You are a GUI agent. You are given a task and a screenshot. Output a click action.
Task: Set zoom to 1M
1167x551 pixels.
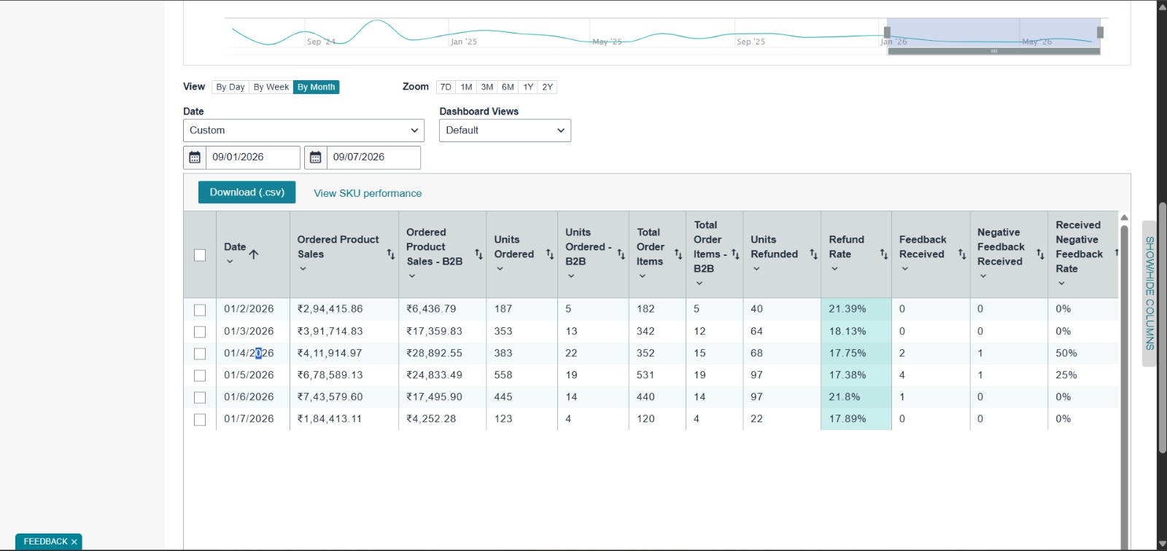point(466,87)
